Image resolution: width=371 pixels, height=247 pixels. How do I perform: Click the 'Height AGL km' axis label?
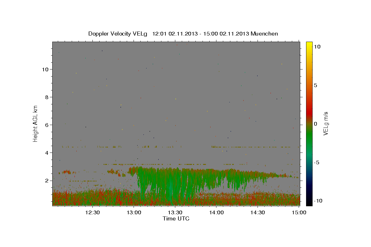coord(35,123)
